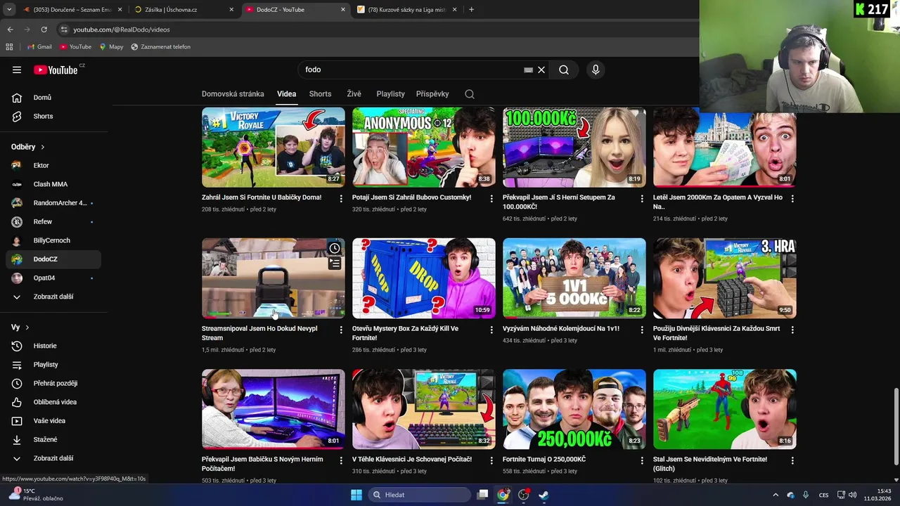
Task: Open a new browser tab with plus
Action: pyautogui.click(x=471, y=10)
